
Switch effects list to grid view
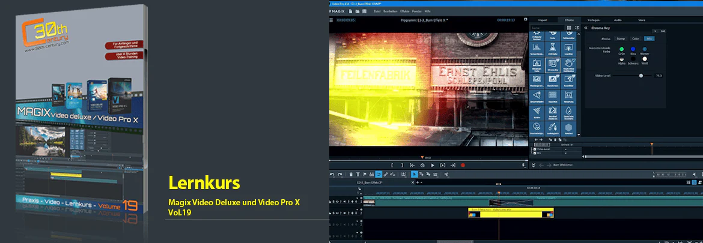tap(569, 28)
